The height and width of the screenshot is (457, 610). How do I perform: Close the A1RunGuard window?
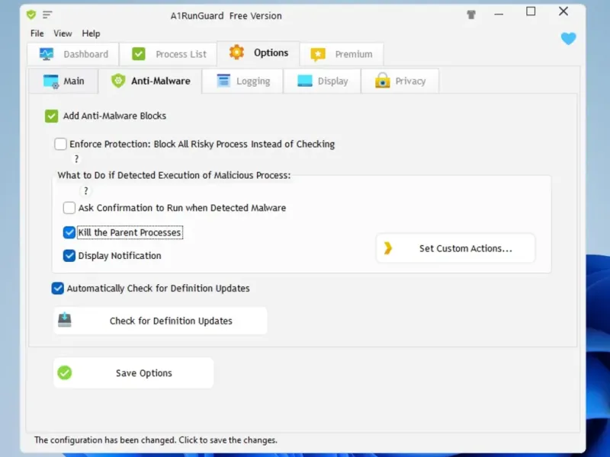pyautogui.click(x=563, y=11)
